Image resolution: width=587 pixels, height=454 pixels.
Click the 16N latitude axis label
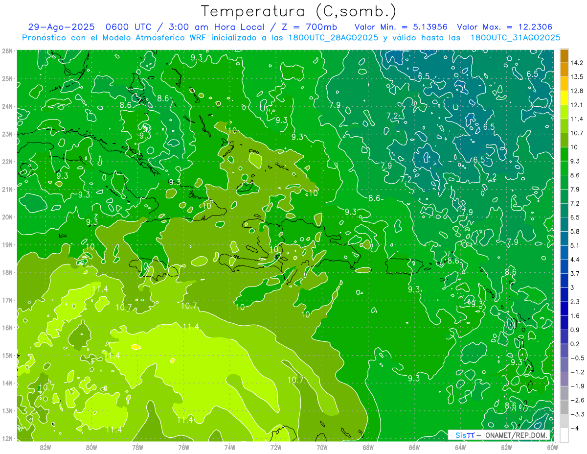click(7, 328)
